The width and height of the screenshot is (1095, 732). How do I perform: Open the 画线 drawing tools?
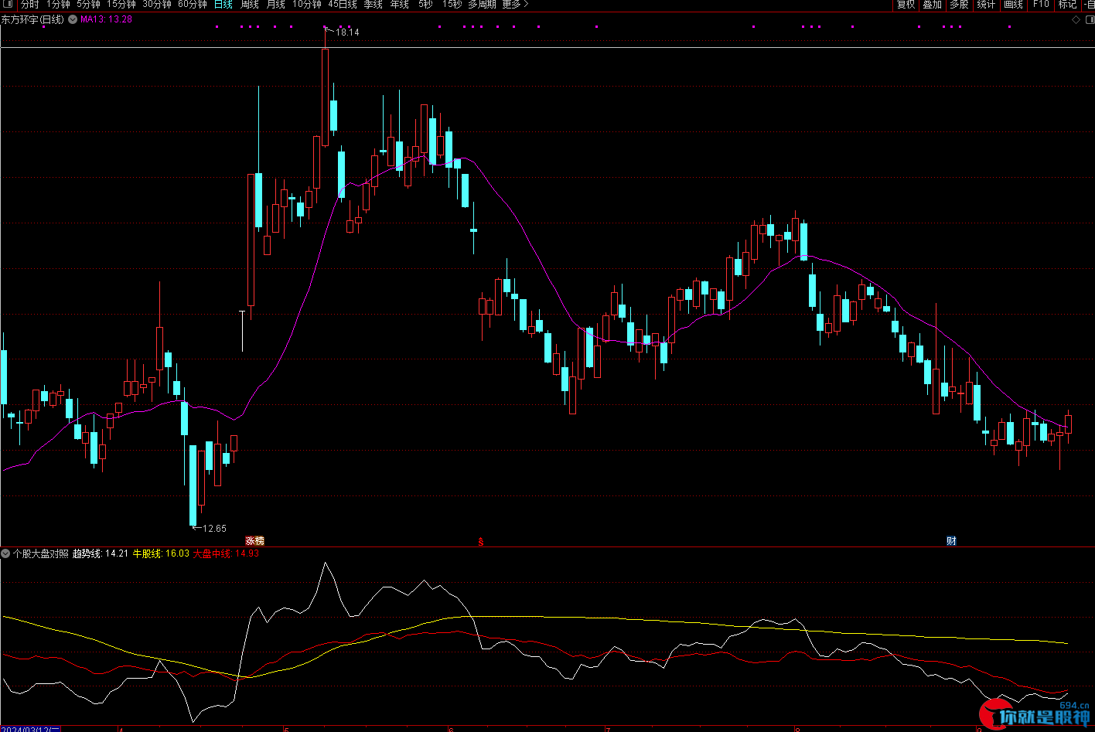[1014, 4]
